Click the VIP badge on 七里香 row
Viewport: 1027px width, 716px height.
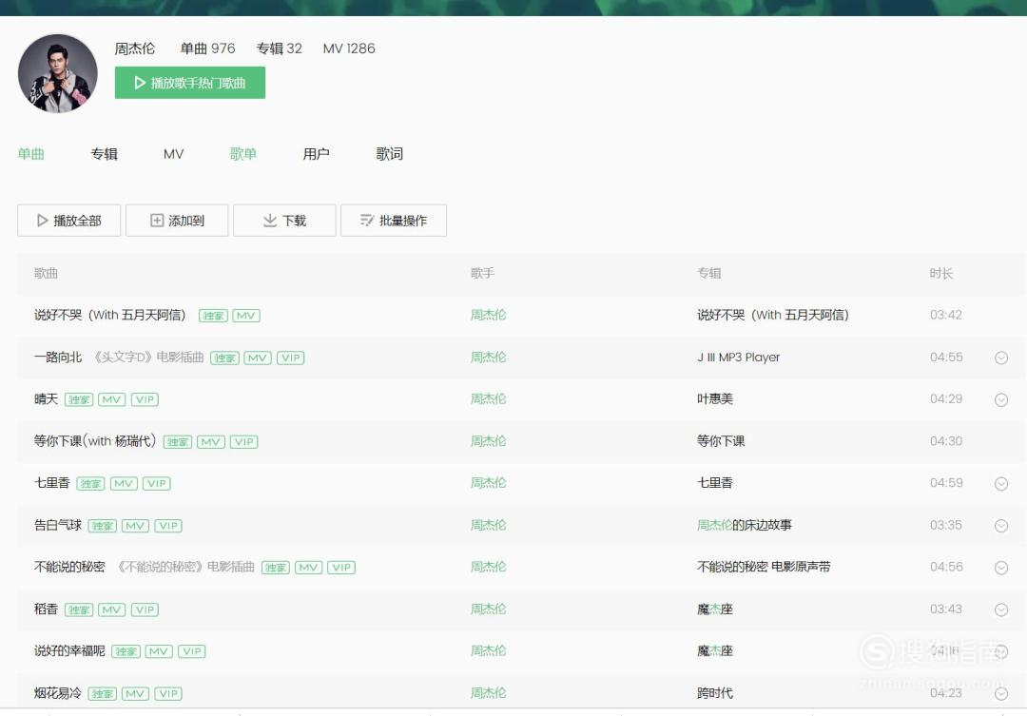(157, 483)
